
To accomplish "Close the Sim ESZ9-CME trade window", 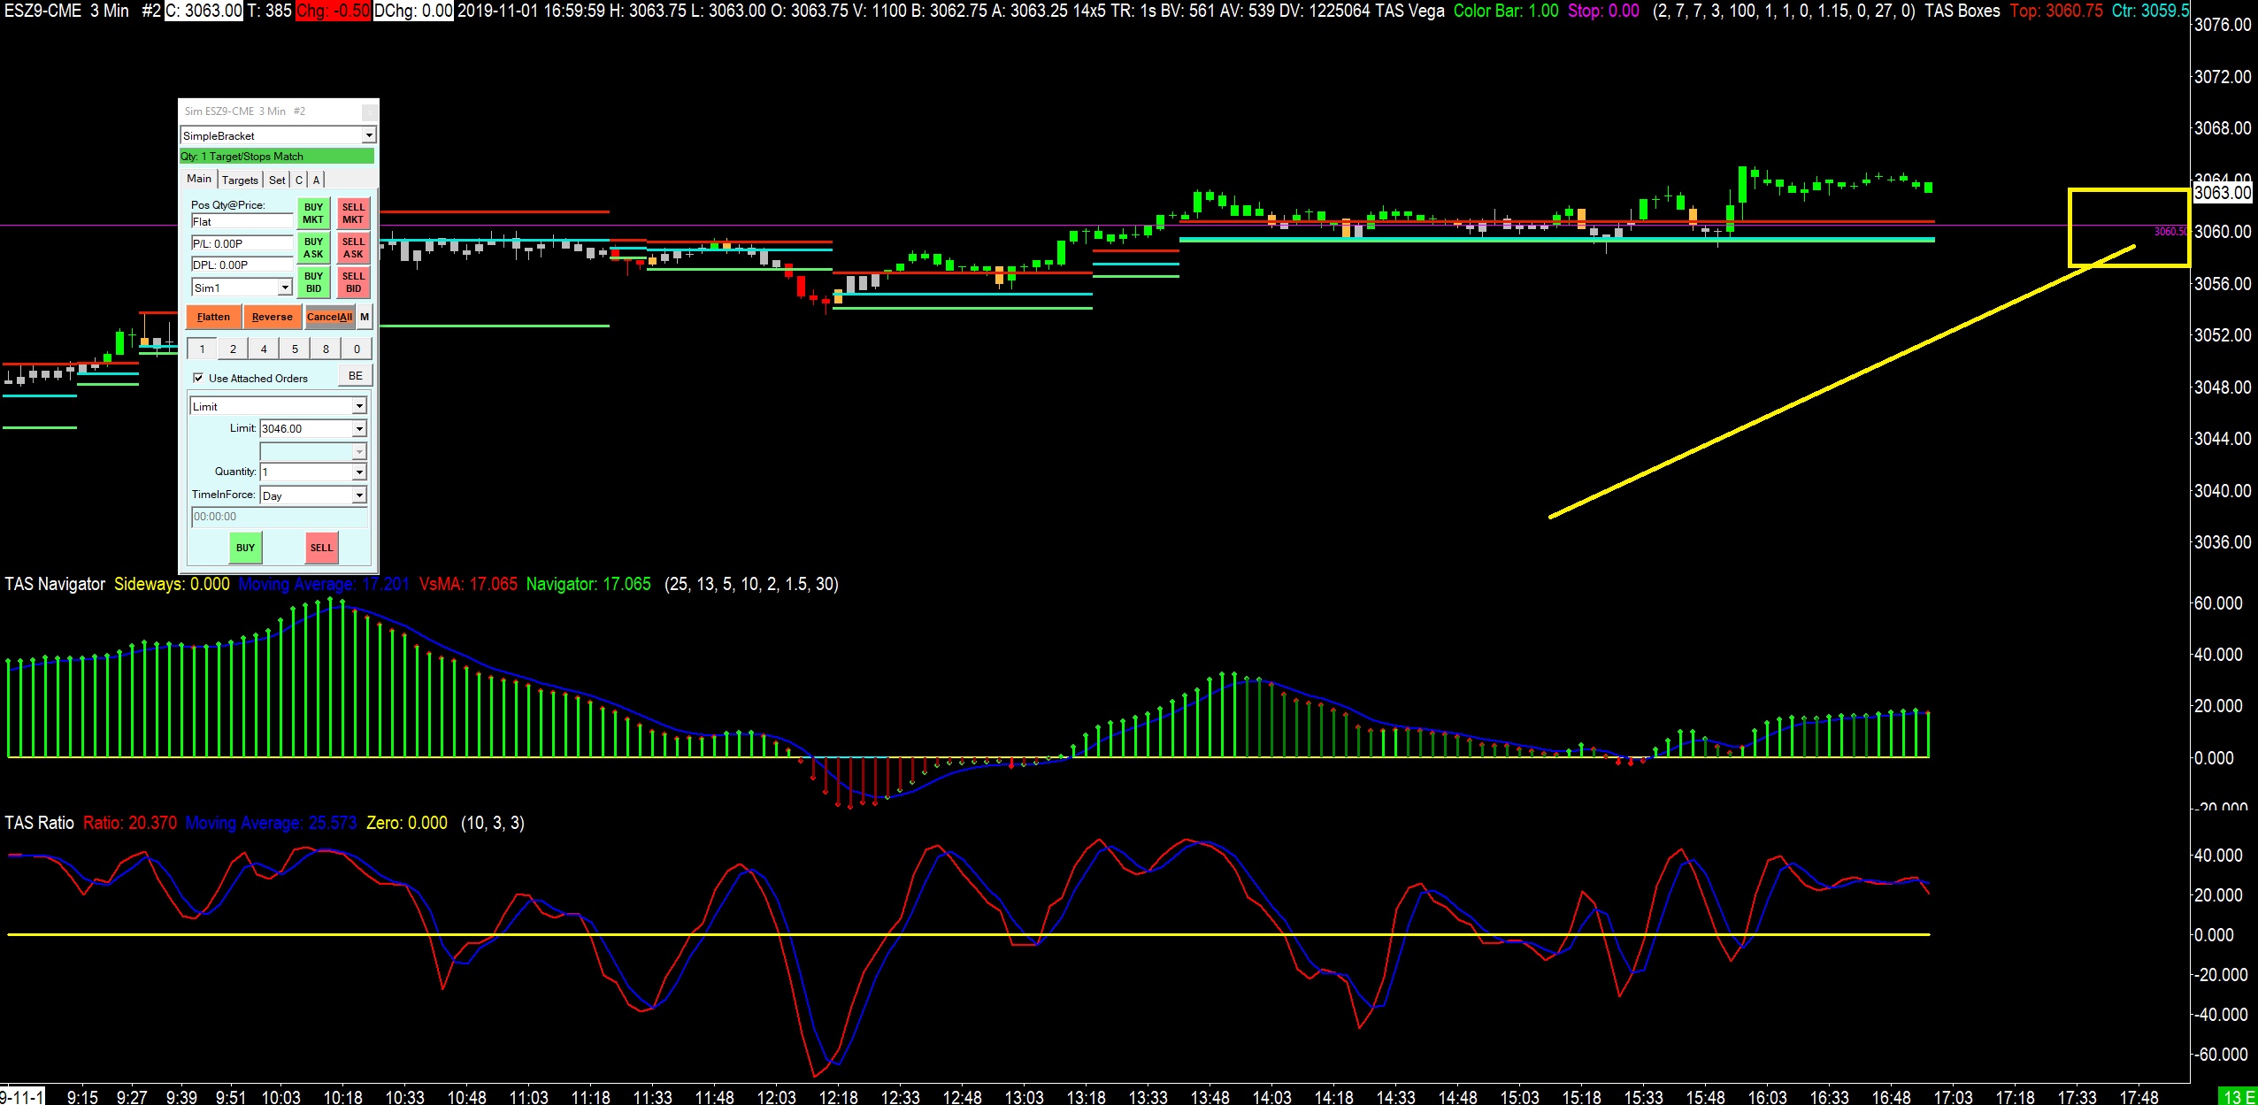I will (370, 111).
